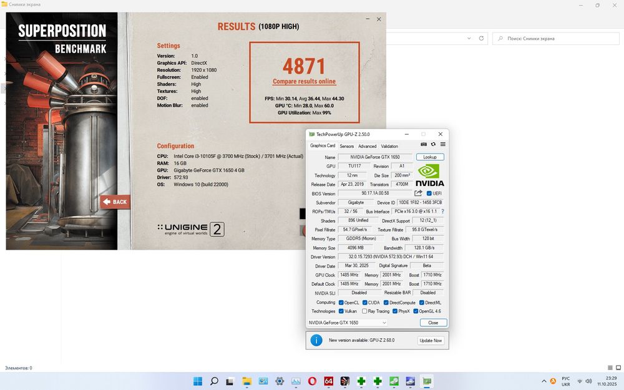Switch input language via РУС UKR indicator
This screenshot has width=624, height=390.
point(566,381)
